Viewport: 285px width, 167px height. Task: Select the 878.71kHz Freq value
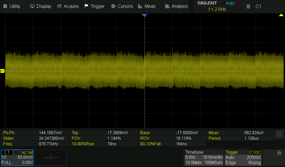48,144
